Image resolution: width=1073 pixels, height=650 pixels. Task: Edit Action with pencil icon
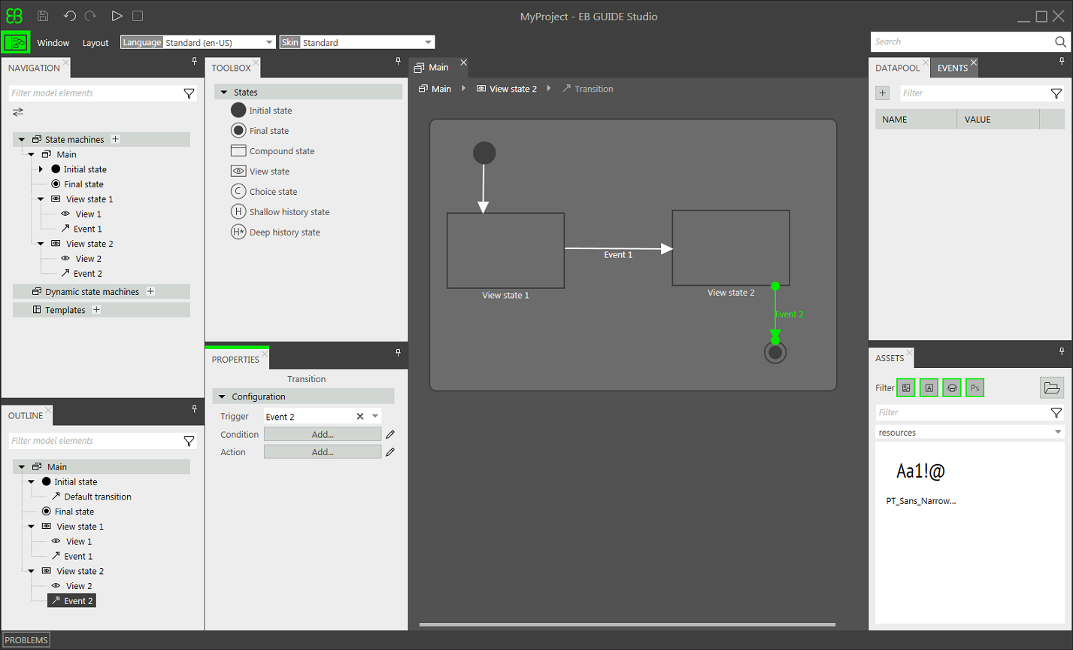click(x=390, y=452)
